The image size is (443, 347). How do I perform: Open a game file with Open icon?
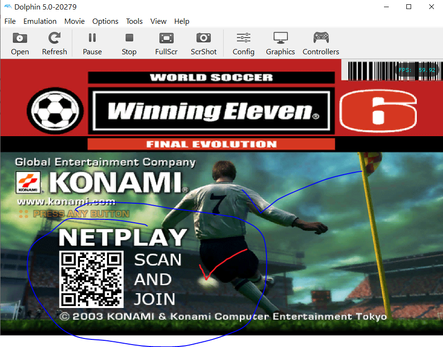20,43
